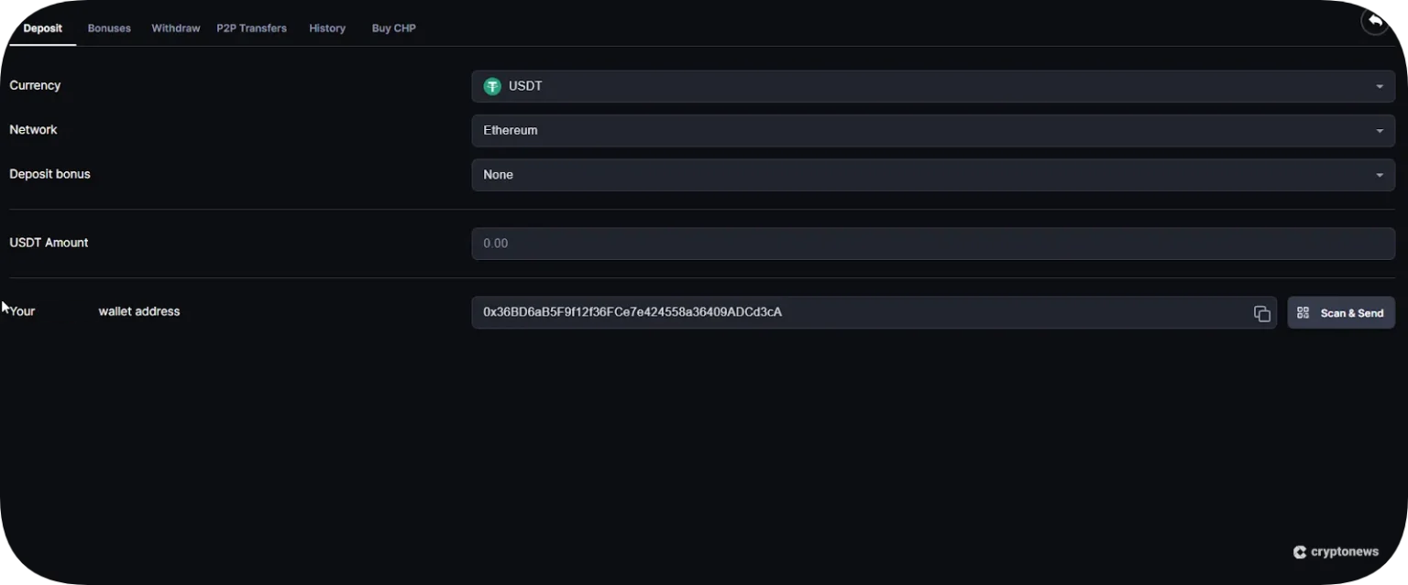1408x585 pixels.
Task: Select the Deposit tab
Action: coord(42,28)
